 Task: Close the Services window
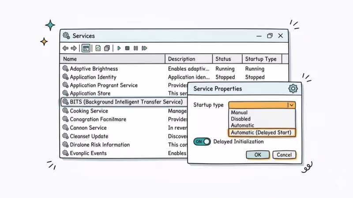pyautogui.click(x=281, y=36)
